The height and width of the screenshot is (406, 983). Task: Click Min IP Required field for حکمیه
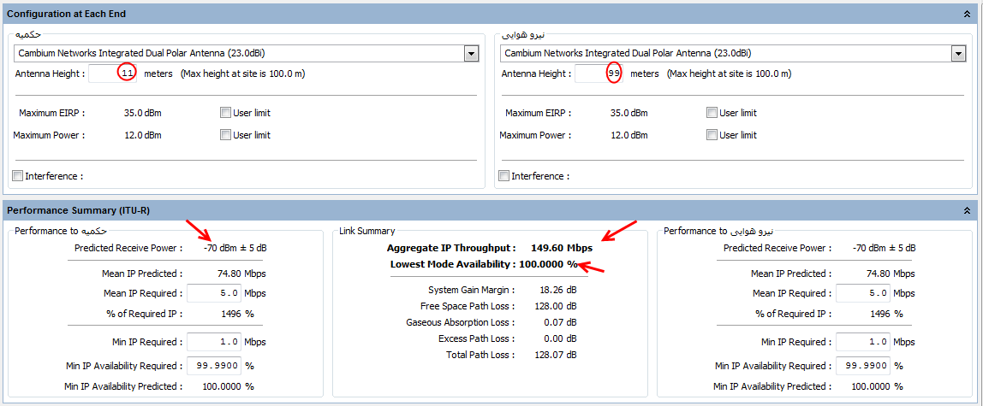click(214, 342)
